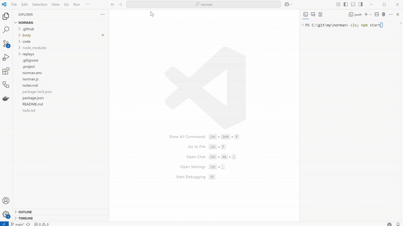
Task: Open the File menu
Action: click(14, 5)
